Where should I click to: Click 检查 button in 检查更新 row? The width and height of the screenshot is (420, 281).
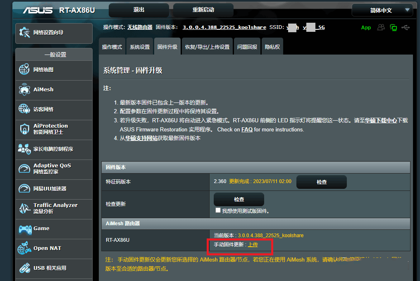[239, 200]
